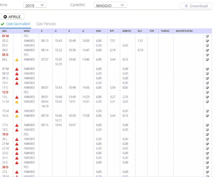Click yellow warning icon on row 06 L

coord(17,60)
